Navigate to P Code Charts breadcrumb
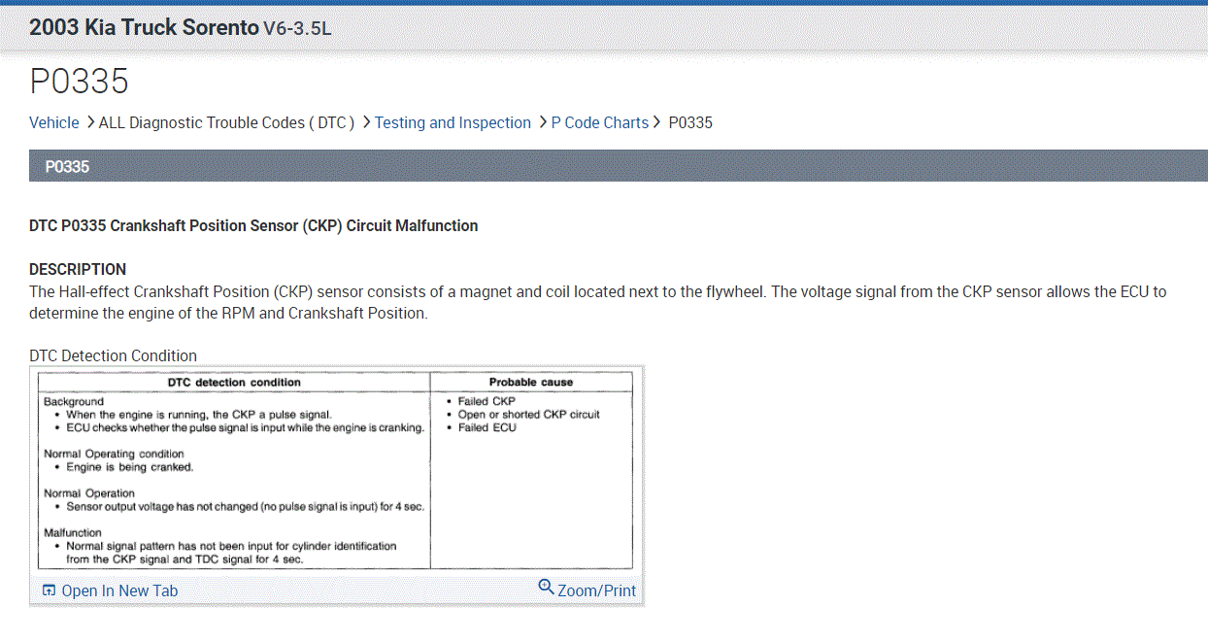 [599, 122]
